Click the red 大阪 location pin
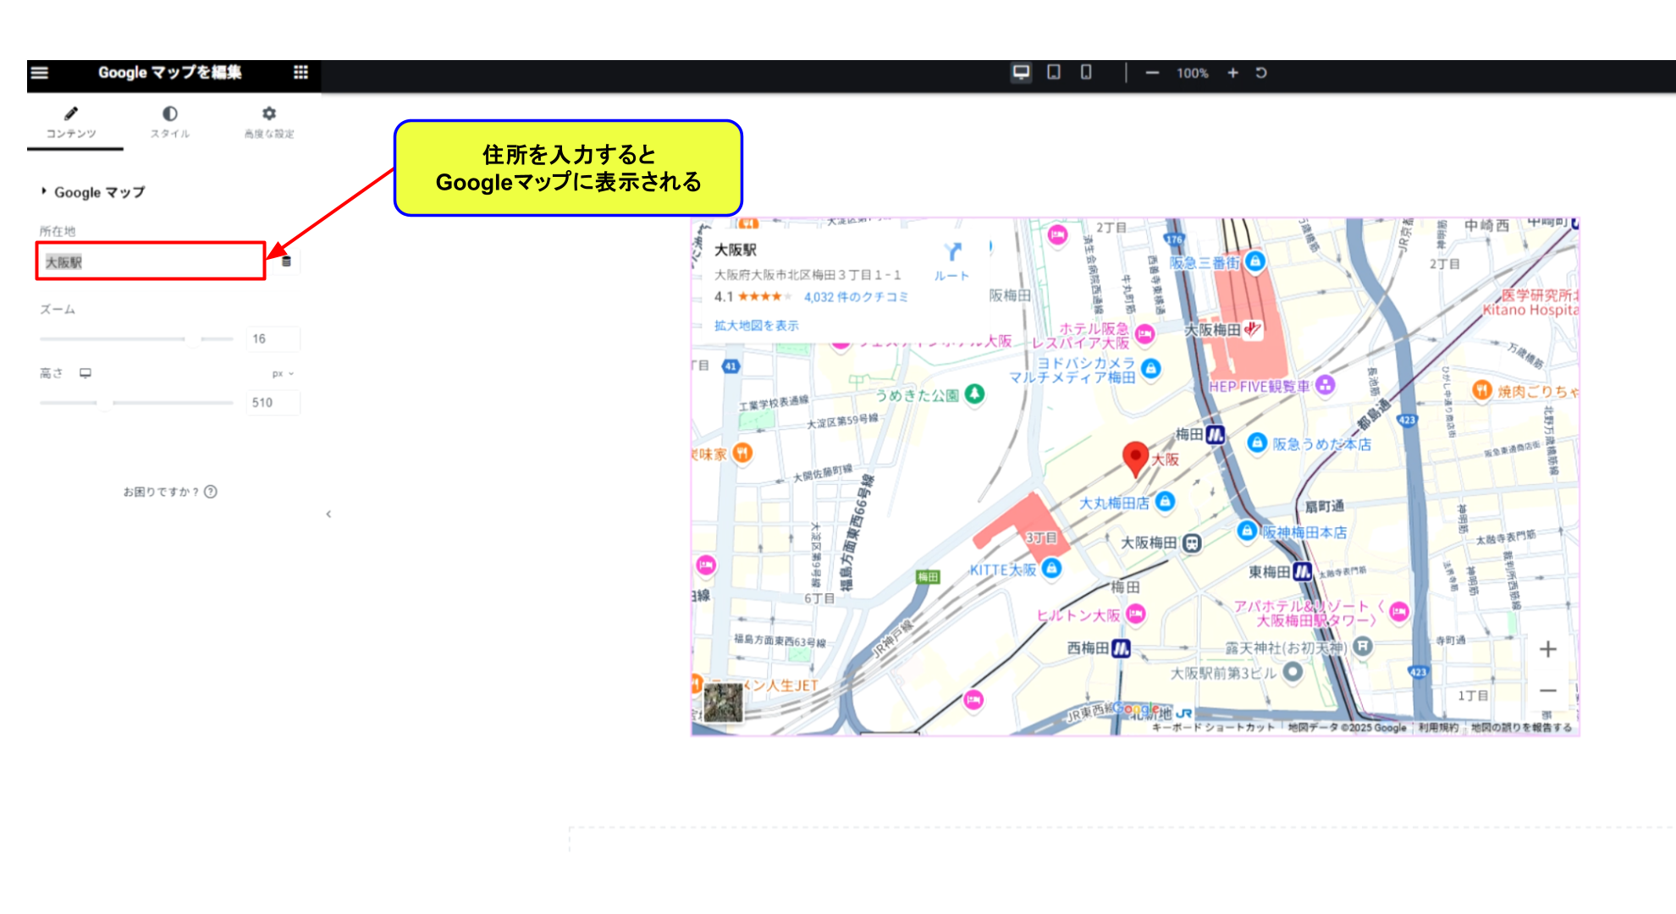Viewport: 1676px width, 914px height. click(1135, 458)
